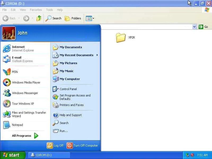Open the Tools menu
Viewport: 212px width, 159px height.
coord(50,10)
